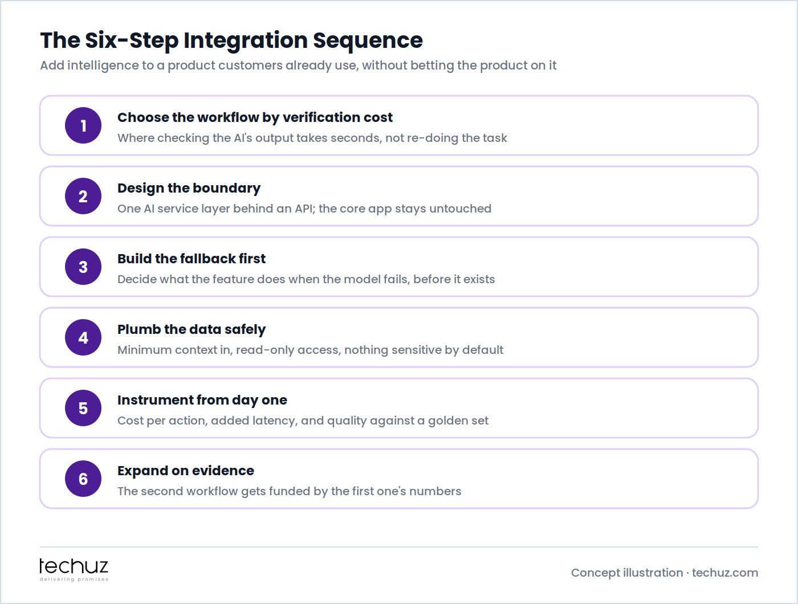Select heading 'Choose the workflow by verification cost'

coord(255,117)
